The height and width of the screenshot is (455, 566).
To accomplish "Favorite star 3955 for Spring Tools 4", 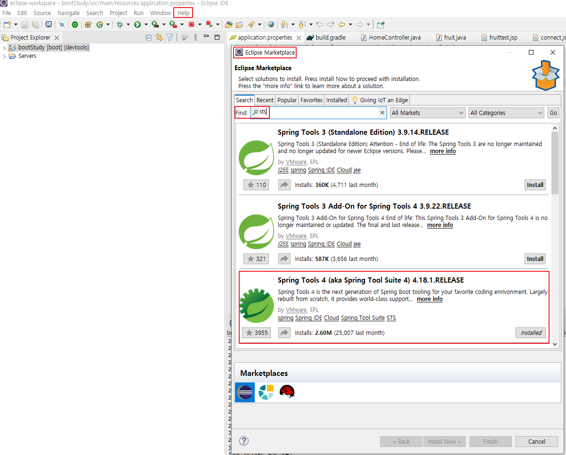I will (x=257, y=333).
